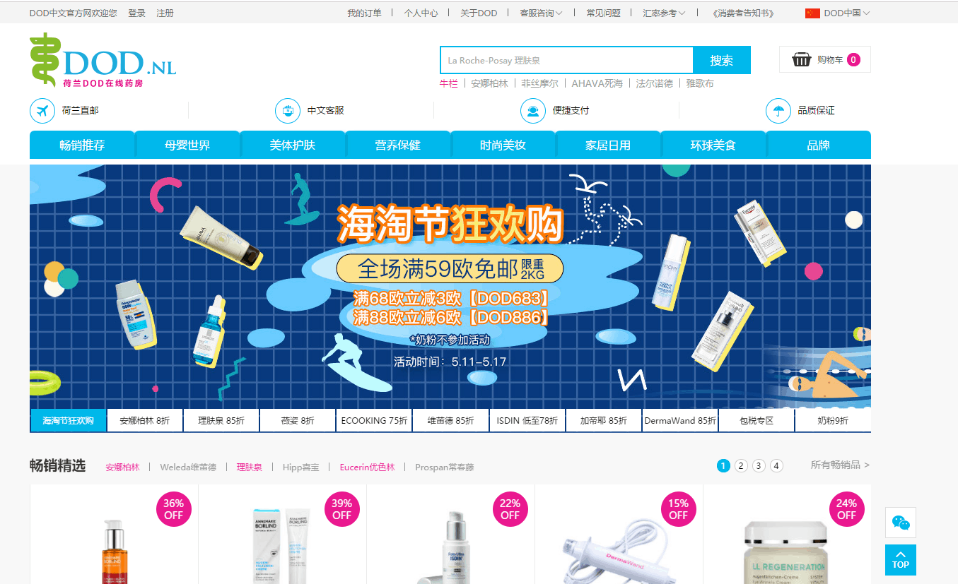Filter bestsellers by Hipp喜宝
958x584 pixels.
point(301,467)
